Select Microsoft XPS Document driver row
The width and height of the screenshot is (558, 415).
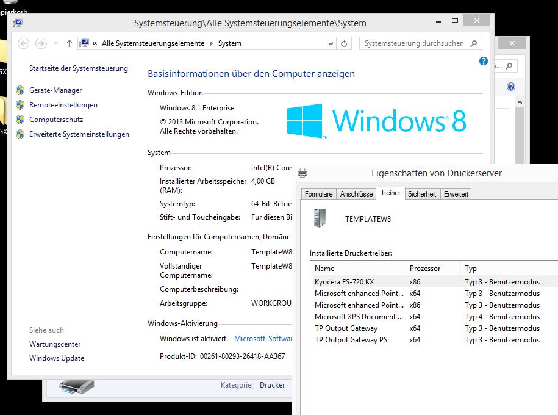pyautogui.click(x=435, y=316)
